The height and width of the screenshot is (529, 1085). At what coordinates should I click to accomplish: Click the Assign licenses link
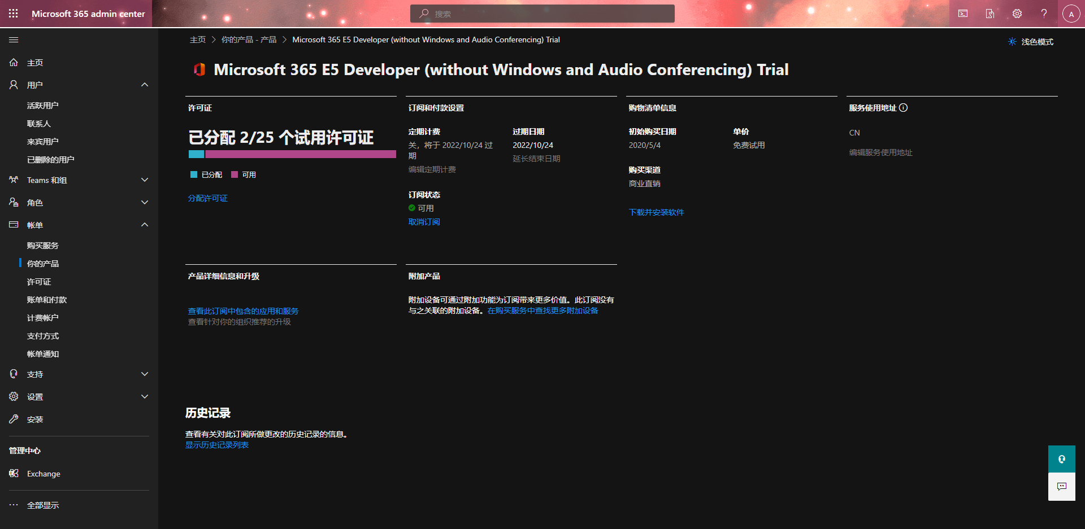coord(208,198)
